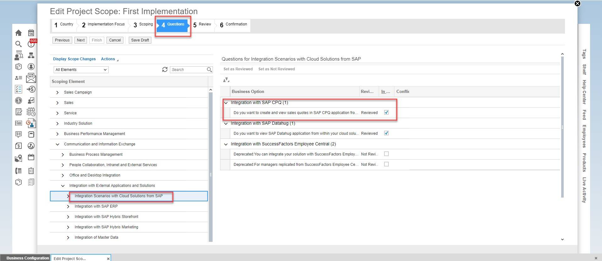This screenshot has width=602, height=261.
Task: Click the sort icon above Business Option
Action: click(x=226, y=80)
